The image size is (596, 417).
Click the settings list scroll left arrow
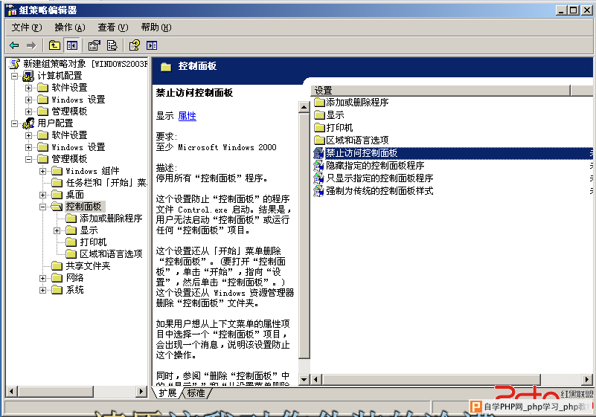click(x=316, y=379)
